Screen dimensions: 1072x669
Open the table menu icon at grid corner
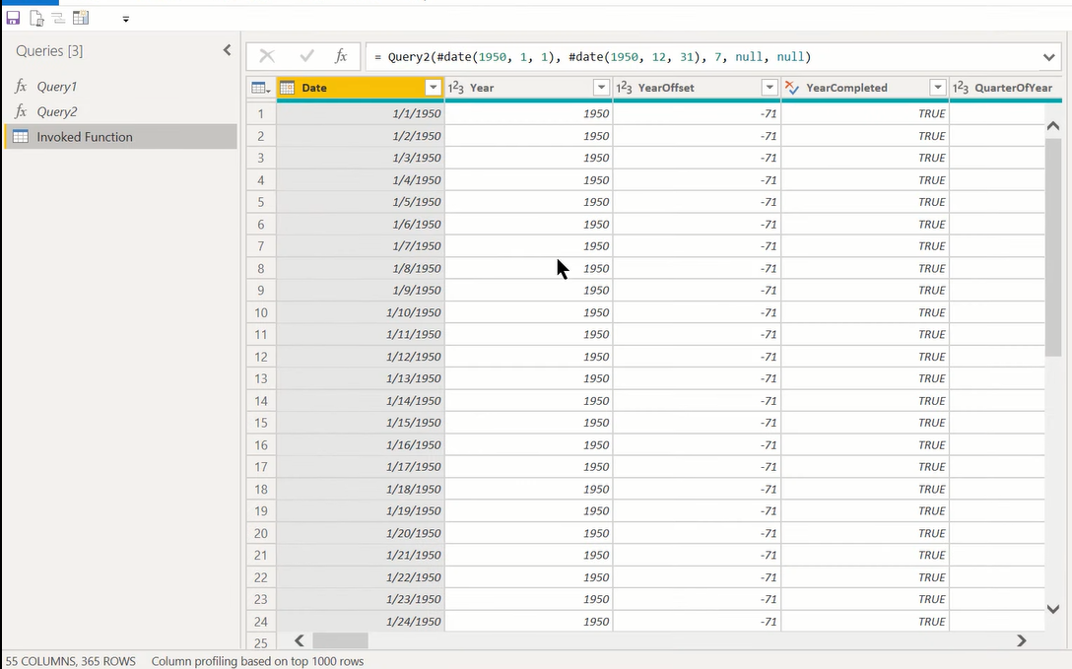(261, 88)
